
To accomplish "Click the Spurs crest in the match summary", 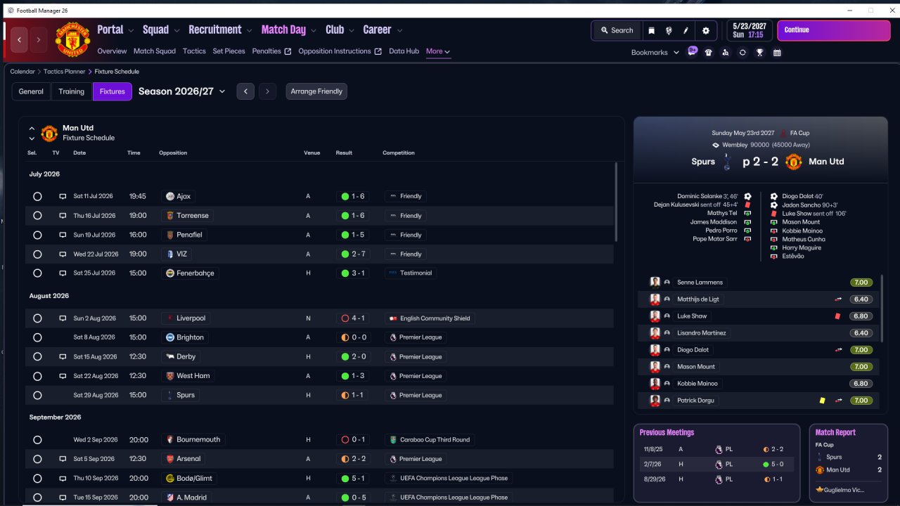I will point(728,162).
